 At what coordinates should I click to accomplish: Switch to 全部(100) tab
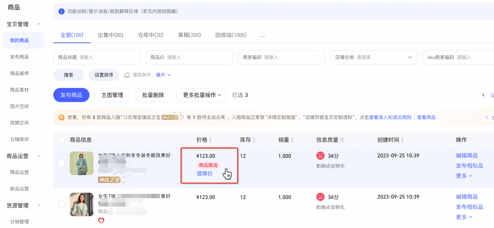click(x=72, y=35)
